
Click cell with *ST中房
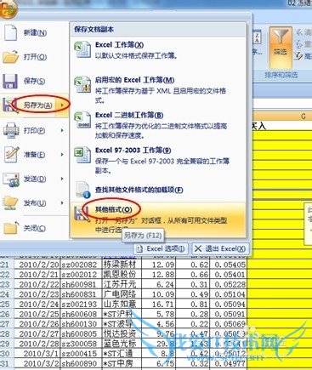coord(122,363)
